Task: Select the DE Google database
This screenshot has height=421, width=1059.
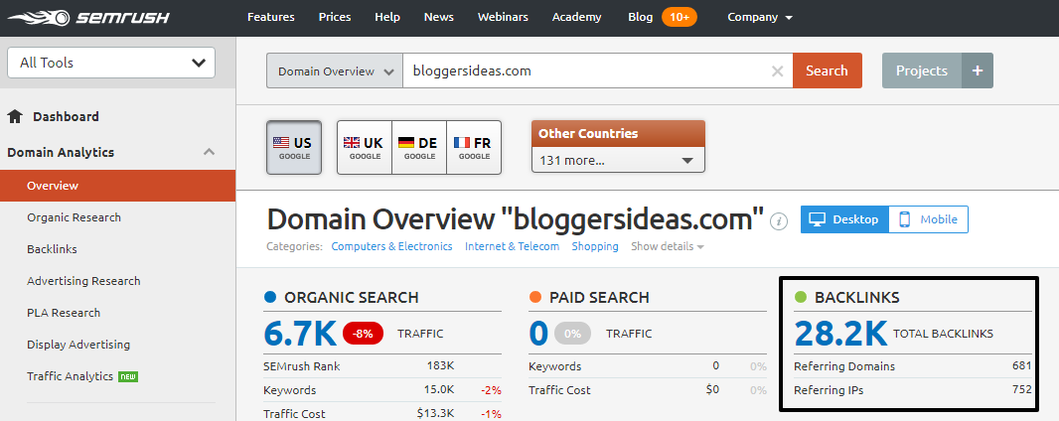Action: [419, 147]
